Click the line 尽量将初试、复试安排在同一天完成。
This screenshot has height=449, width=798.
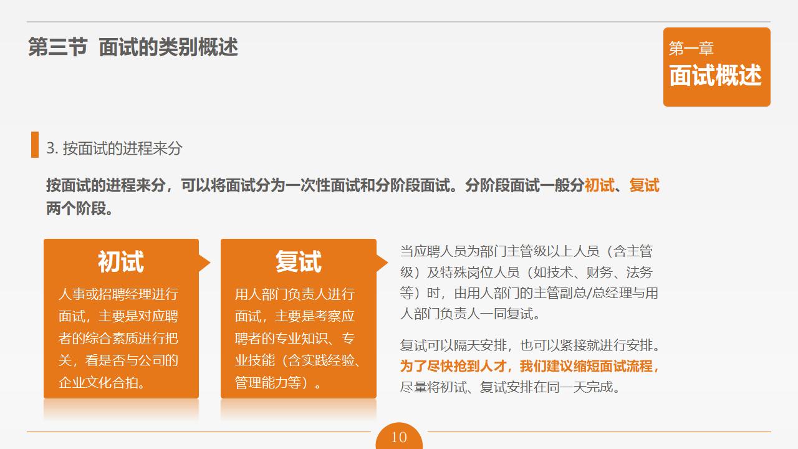tap(511, 387)
